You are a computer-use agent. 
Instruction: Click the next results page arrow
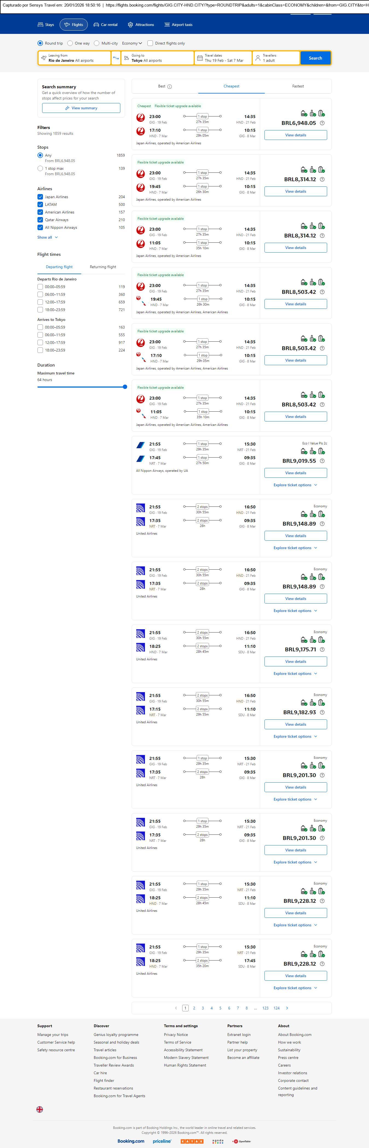click(287, 1008)
